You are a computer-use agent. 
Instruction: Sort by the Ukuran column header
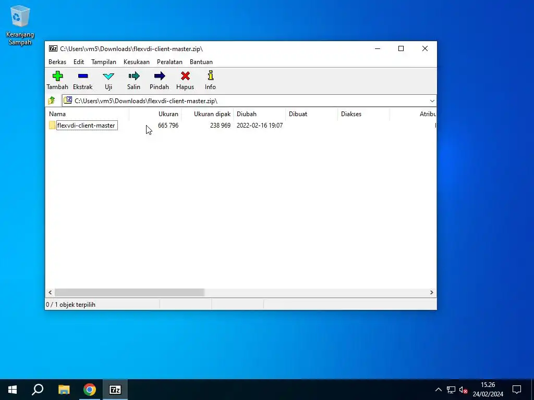(x=155, y=114)
